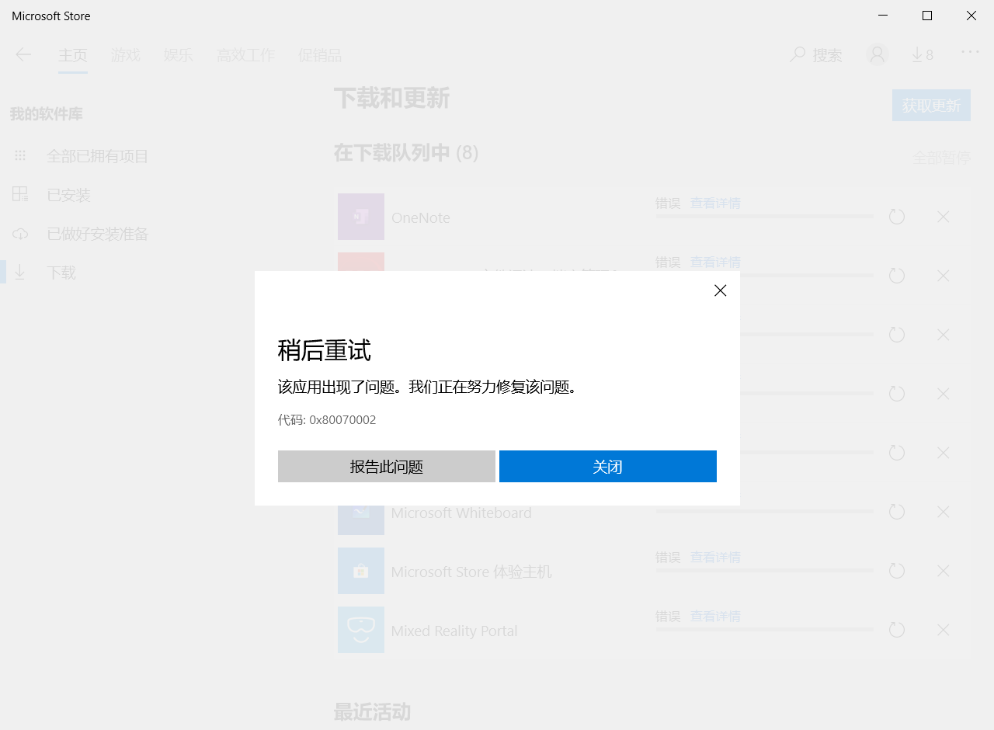994x730 pixels.
Task: Click the 最近活动 heading
Action: tap(372, 711)
